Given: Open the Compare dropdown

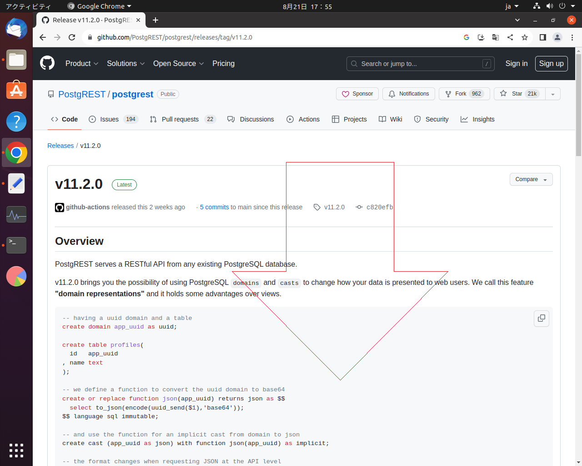Looking at the screenshot, I should coord(531,179).
